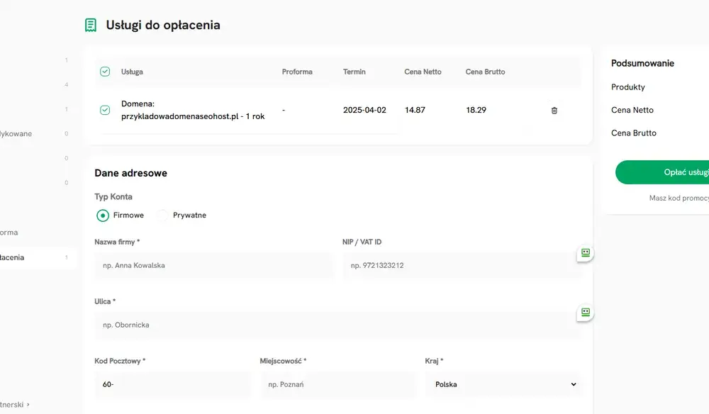Click the Produkty summary label

628,86
